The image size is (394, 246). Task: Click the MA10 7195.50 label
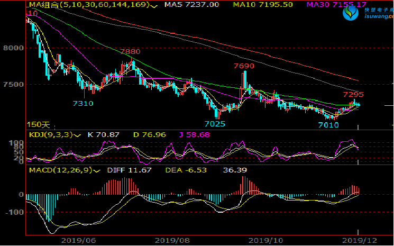(267, 5)
